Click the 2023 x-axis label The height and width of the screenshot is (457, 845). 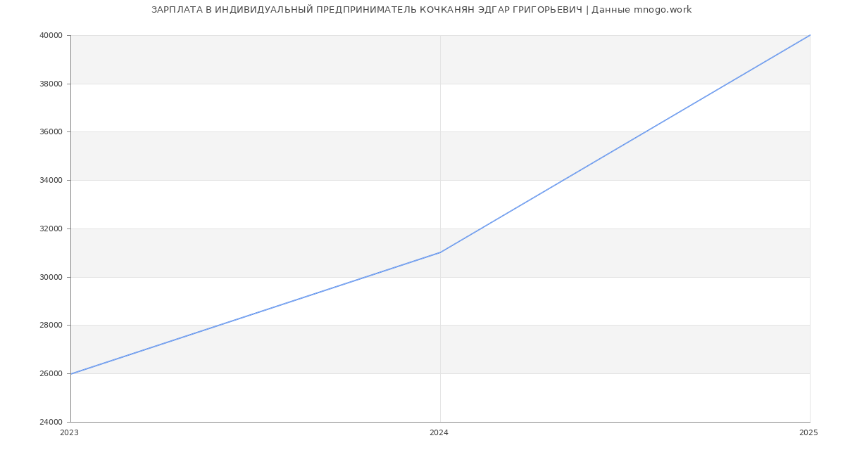click(70, 433)
